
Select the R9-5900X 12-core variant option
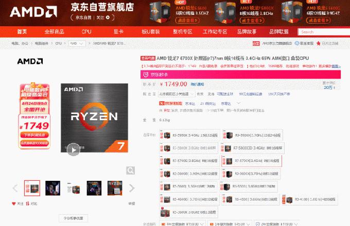coord(252,135)
